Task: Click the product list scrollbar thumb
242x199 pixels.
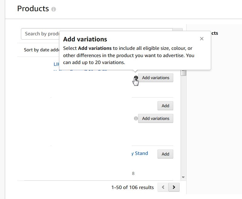Action: coord(183,73)
